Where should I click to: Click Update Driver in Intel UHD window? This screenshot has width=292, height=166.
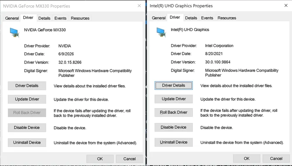[174, 99]
